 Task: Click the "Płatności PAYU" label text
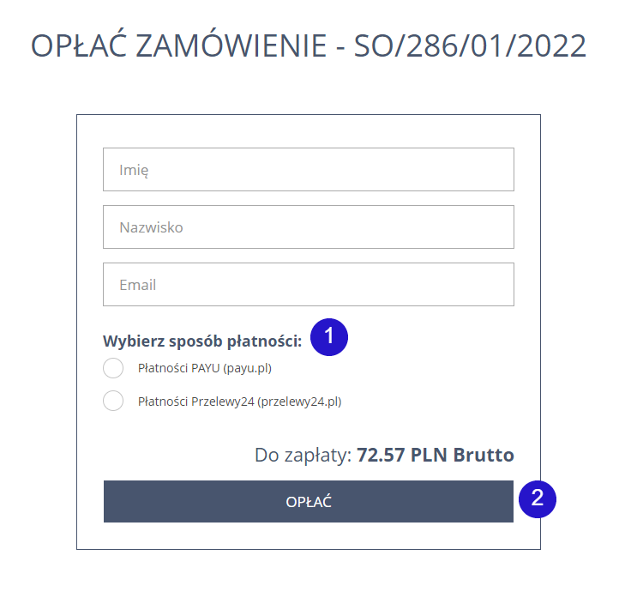[178, 369]
